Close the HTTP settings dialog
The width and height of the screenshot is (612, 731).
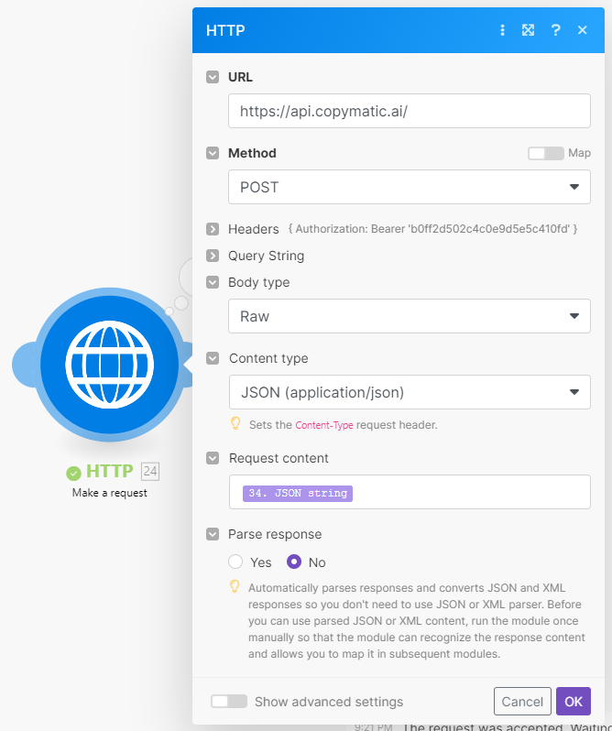tap(582, 30)
